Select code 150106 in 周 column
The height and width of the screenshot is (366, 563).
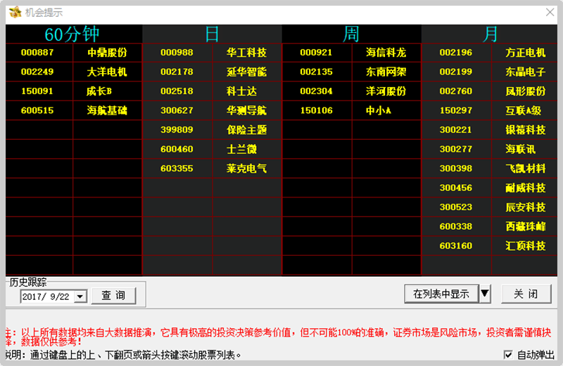tap(316, 111)
